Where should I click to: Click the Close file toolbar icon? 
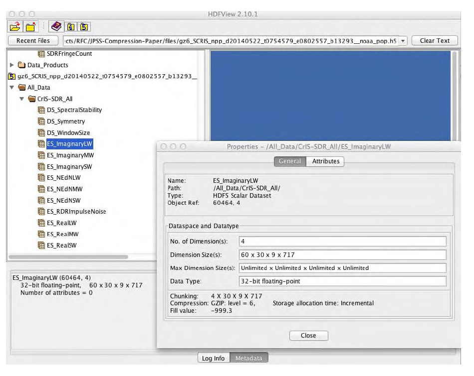[31, 27]
